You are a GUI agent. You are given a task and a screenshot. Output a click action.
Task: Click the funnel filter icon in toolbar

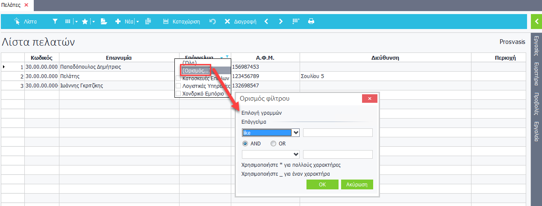[x=55, y=21]
